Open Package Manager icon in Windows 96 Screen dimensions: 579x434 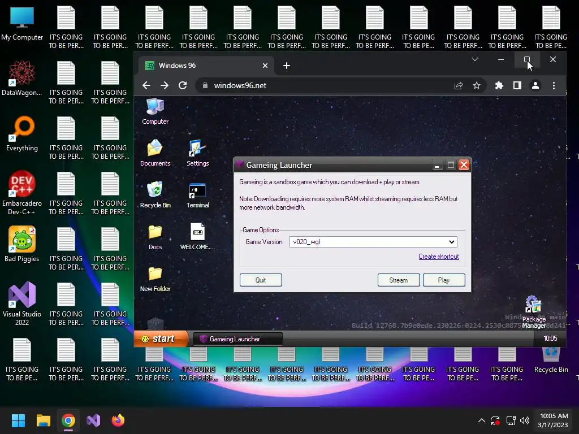tap(534, 312)
